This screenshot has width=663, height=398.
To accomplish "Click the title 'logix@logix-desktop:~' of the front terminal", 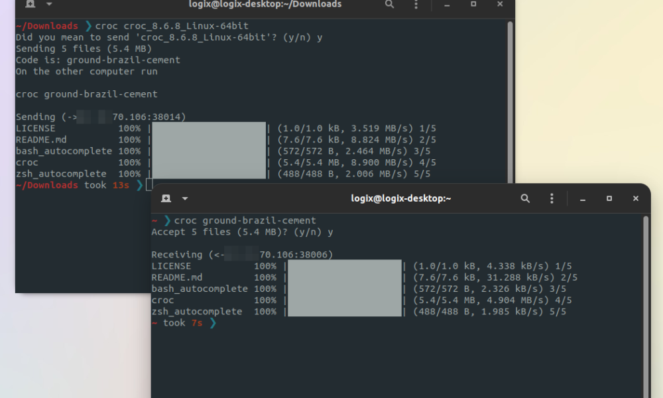I will (401, 198).
